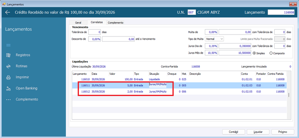Click the Liquidar button
This screenshot has height=138, width=299.
pos(258,132)
